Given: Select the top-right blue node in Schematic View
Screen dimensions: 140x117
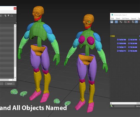Looking at the screenshot, I should (133, 40).
